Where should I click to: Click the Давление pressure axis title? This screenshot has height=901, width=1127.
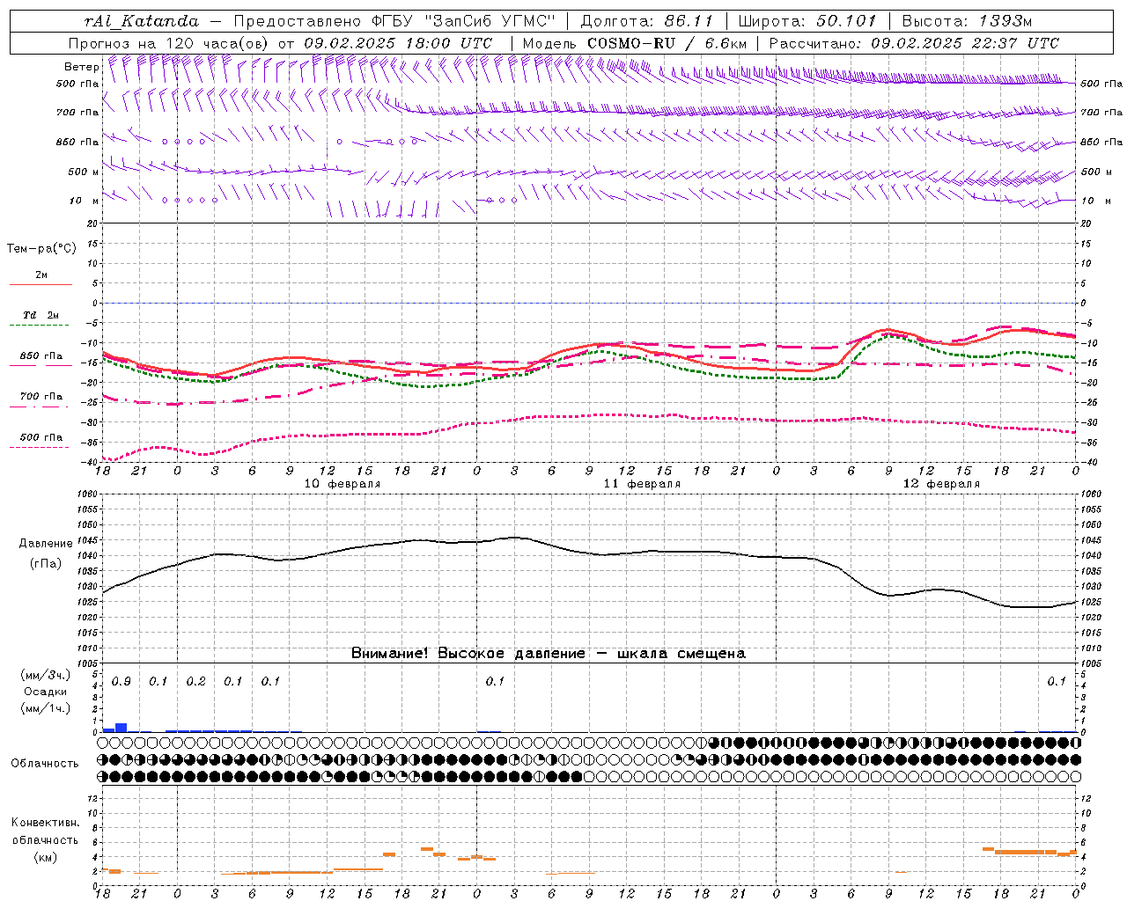pos(46,543)
